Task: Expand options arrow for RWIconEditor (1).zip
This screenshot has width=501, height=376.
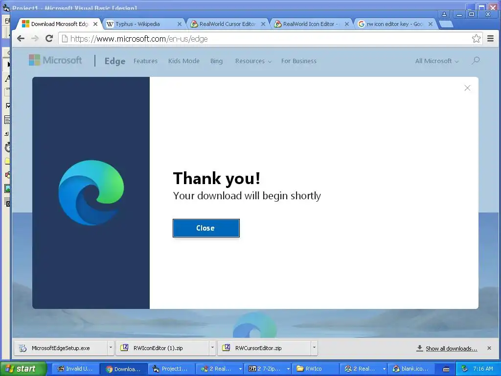Action: (212, 348)
